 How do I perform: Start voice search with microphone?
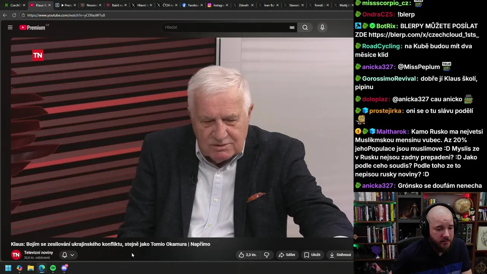pos(322,27)
